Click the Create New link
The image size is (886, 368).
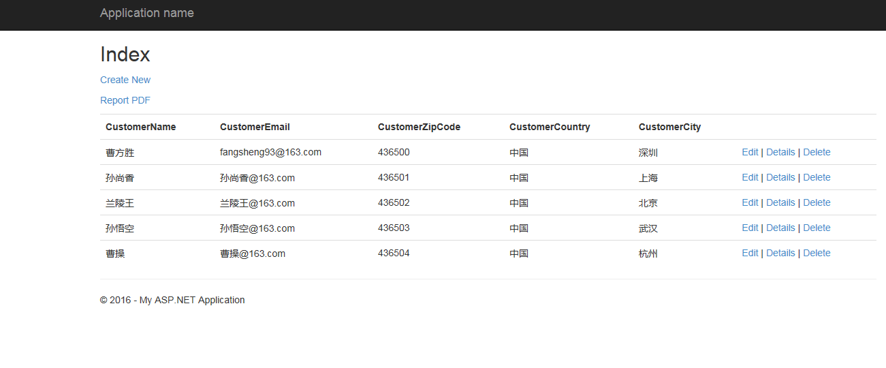coord(125,80)
